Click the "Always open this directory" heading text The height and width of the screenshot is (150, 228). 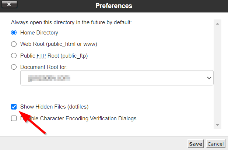pyautogui.click(x=71, y=22)
